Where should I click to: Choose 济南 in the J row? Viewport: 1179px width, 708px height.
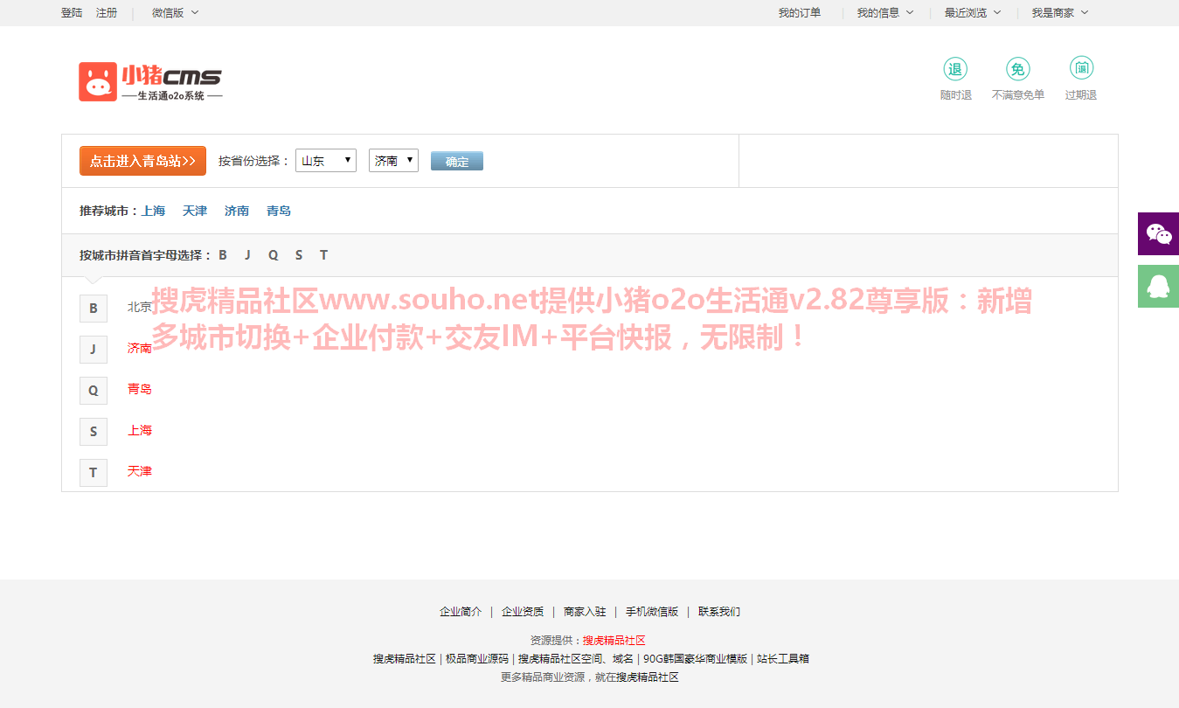tap(140, 348)
